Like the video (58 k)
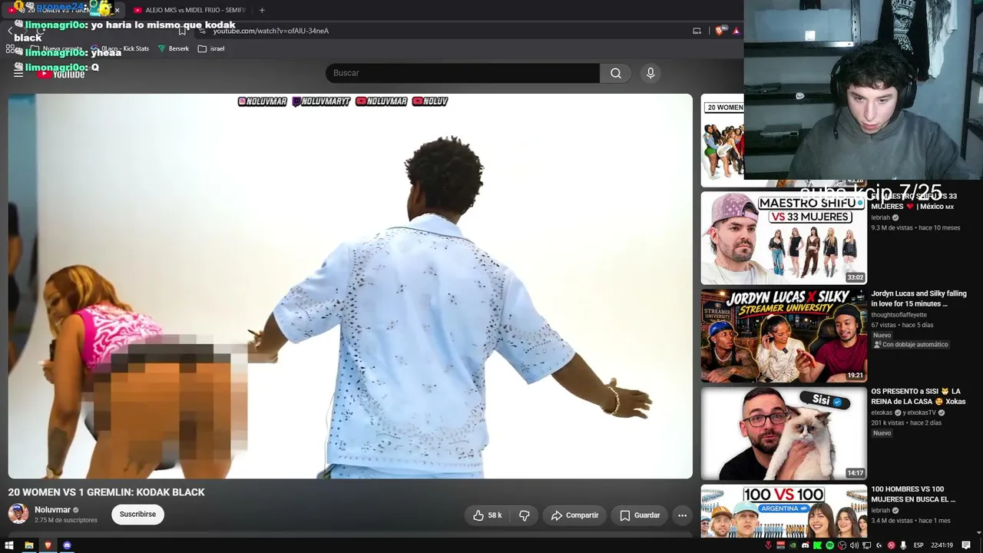The image size is (983, 553). pyautogui.click(x=487, y=515)
